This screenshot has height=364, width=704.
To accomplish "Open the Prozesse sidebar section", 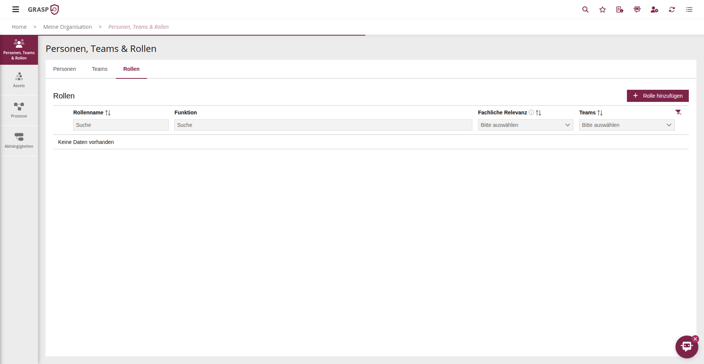I will (x=19, y=110).
